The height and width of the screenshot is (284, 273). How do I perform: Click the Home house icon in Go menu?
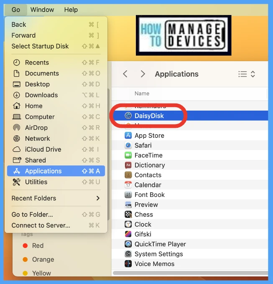(x=16, y=106)
